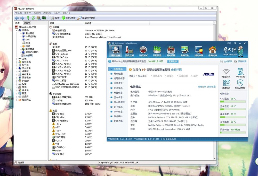This screenshot has width=258, height=176.
Task: Select 显卡信息 in Ludashi sidebar
Action: click(117, 97)
